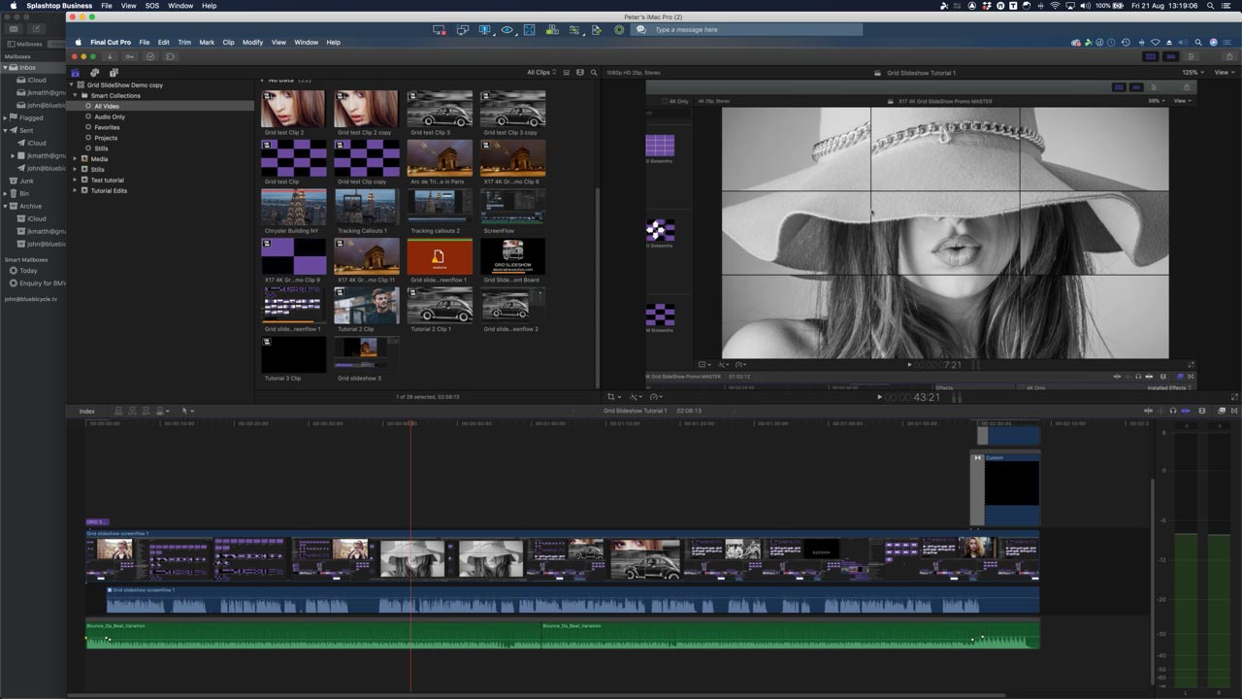The width and height of the screenshot is (1242, 699).
Task: Click the browser search magnifier icon
Action: pos(594,73)
